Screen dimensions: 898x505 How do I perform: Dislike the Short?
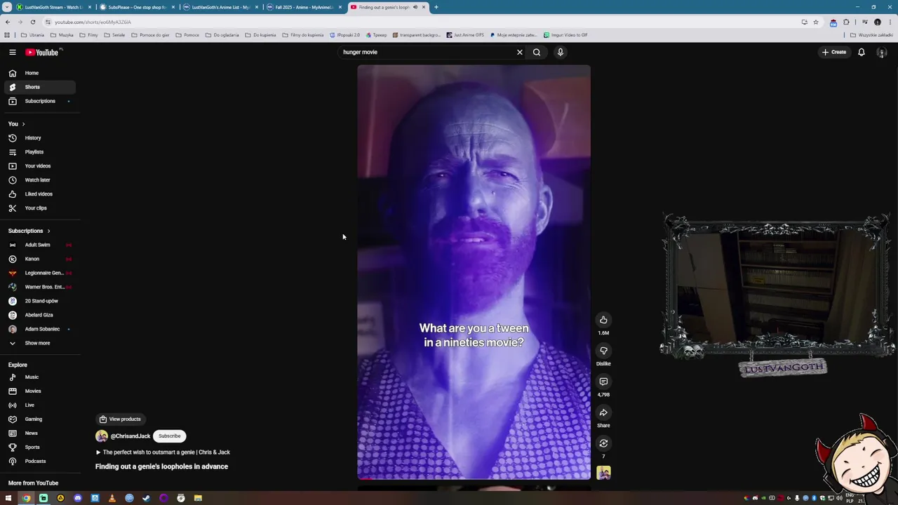pyautogui.click(x=603, y=351)
